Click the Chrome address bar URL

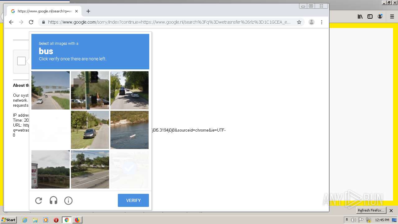[x=169, y=22]
